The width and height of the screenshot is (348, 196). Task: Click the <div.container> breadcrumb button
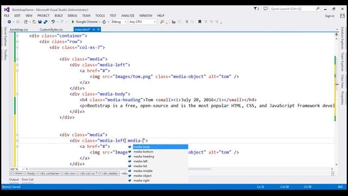[50, 173]
